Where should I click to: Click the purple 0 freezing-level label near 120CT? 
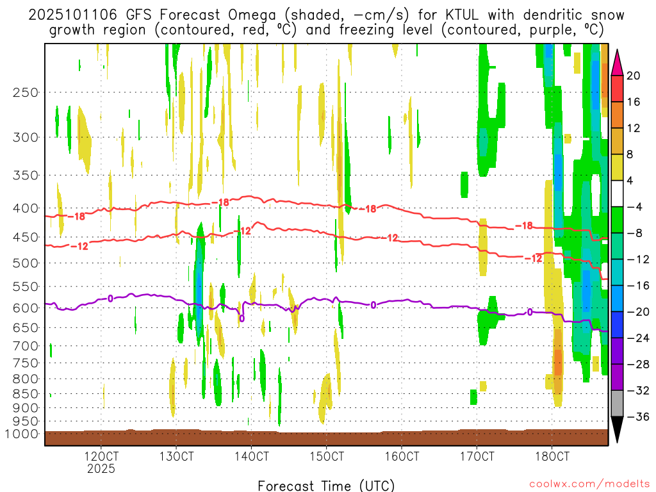110,299
